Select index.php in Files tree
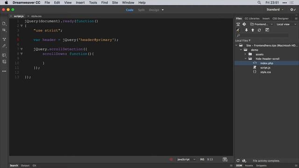 (267, 63)
